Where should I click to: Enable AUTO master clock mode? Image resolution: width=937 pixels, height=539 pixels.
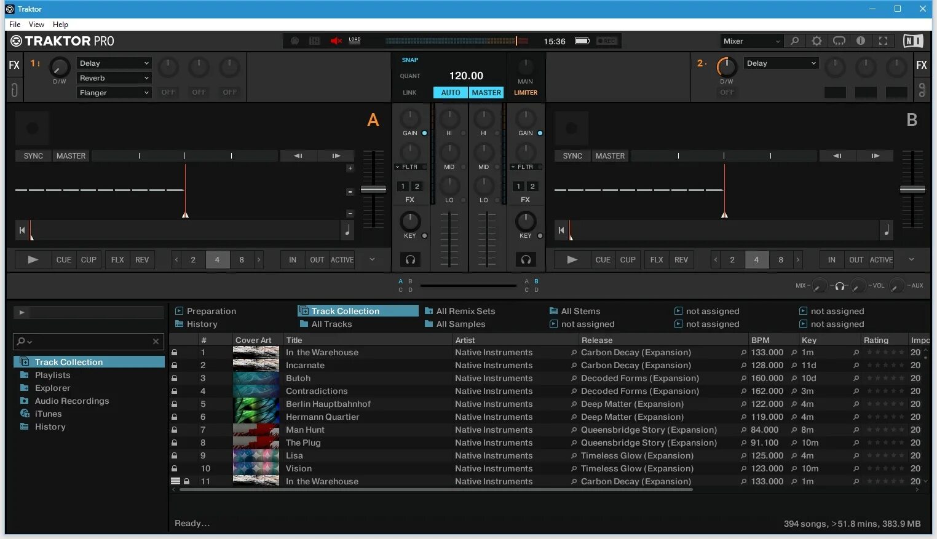(451, 92)
